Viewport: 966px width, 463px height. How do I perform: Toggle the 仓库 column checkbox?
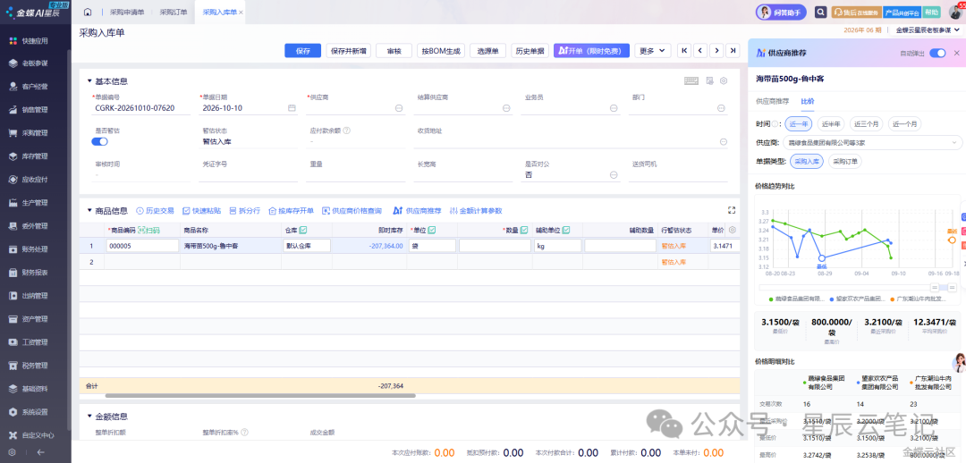(303, 230)
